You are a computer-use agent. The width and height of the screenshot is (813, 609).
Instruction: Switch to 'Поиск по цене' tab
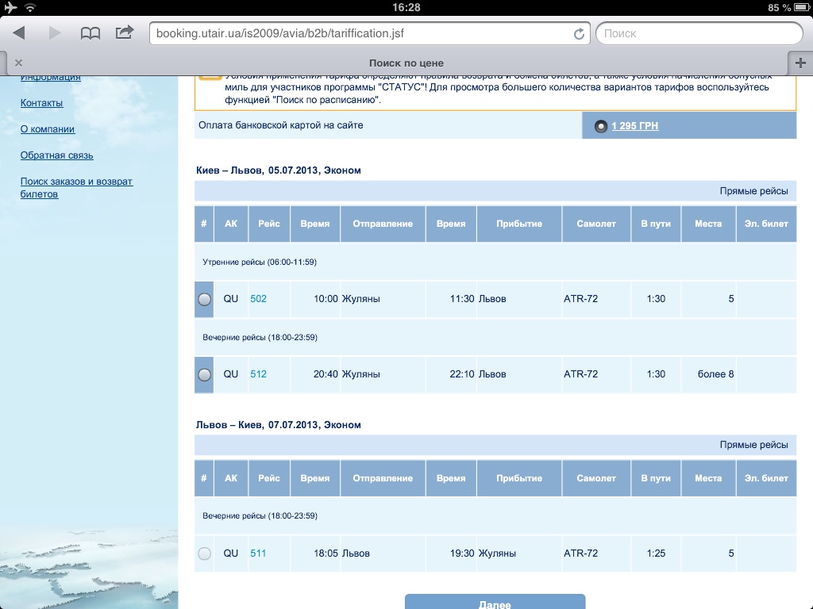[x=406, y=63]
